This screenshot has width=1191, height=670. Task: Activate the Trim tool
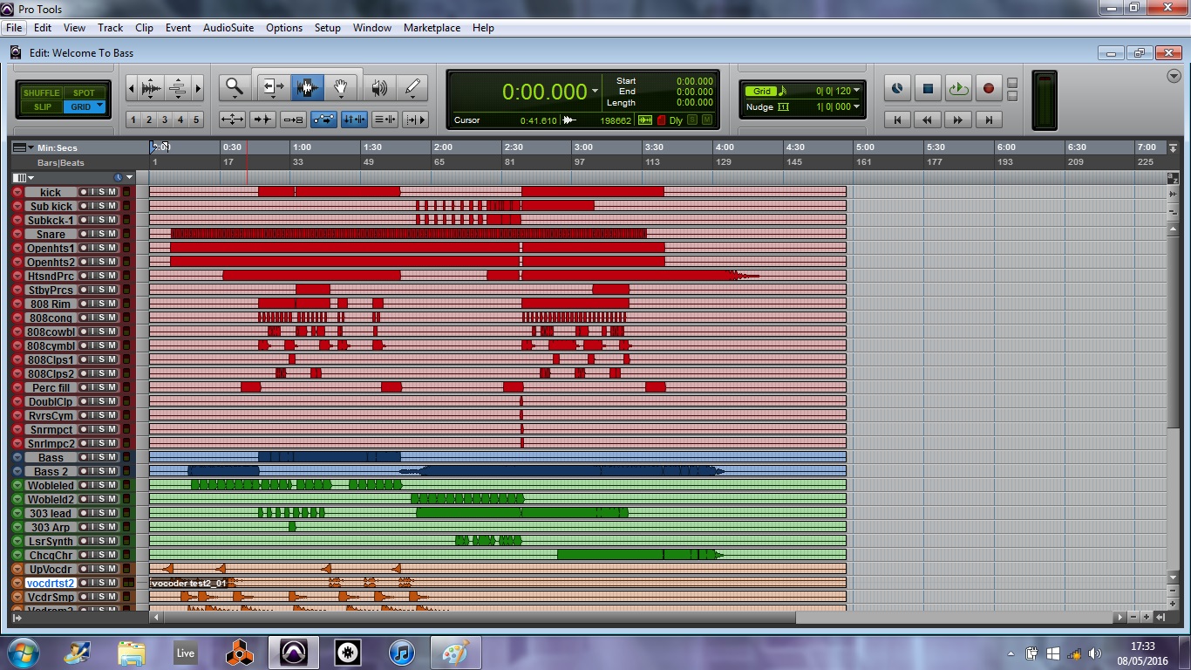273,87
